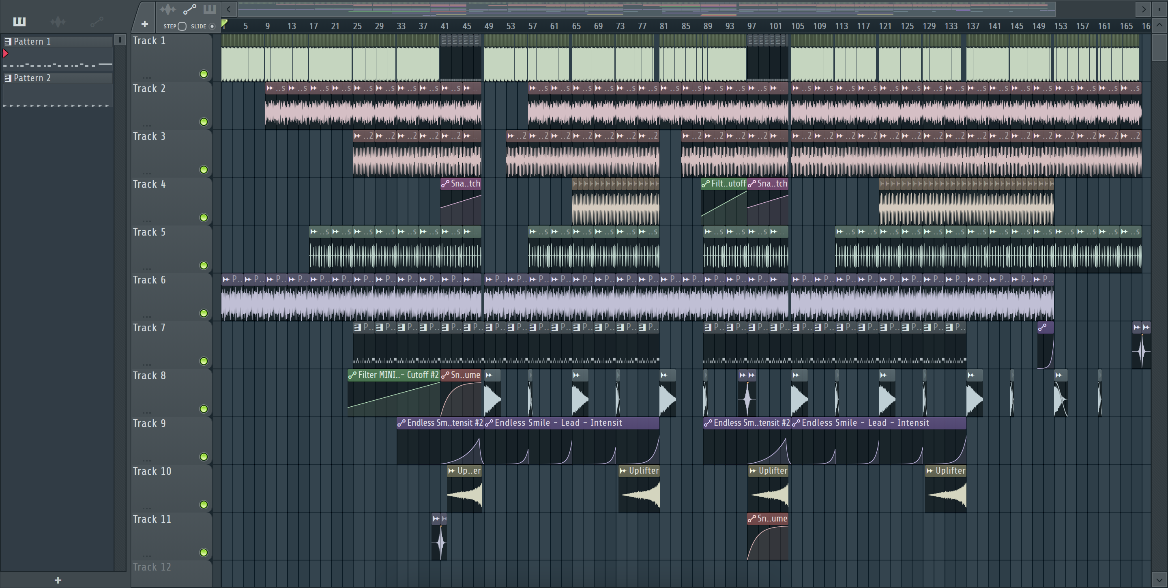This screenshot has width=1168, height=588.
Task: Enable the STEP editing checkbox
Action: click(x=182, y=26)
